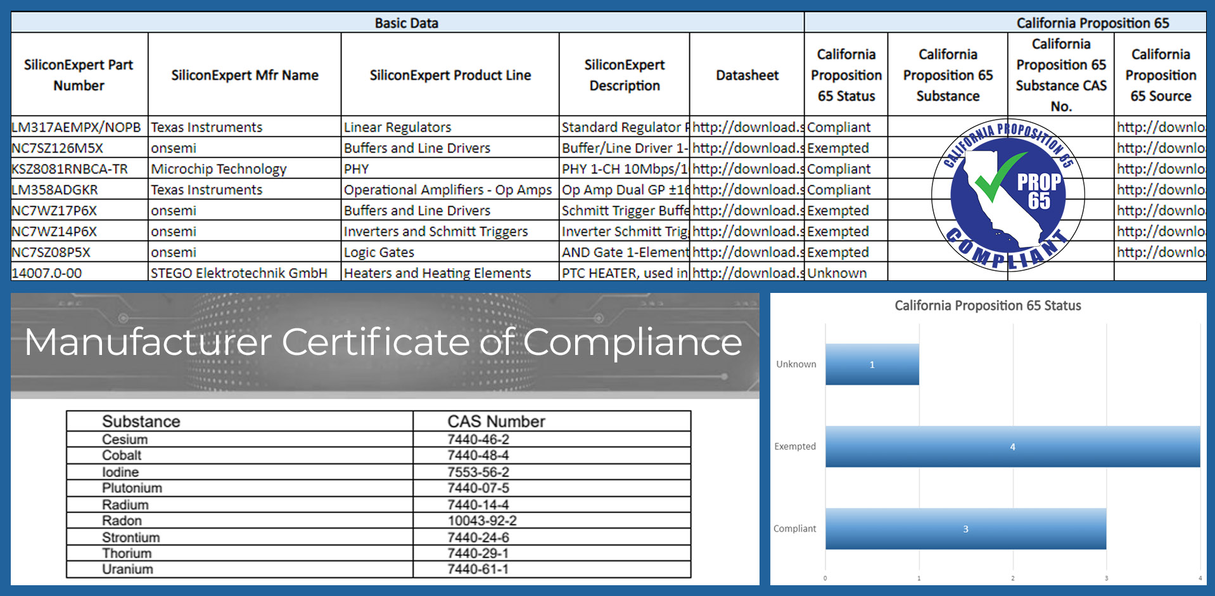
Task: Select the 'Cobalt' substance row
Action: pos(379,456)
